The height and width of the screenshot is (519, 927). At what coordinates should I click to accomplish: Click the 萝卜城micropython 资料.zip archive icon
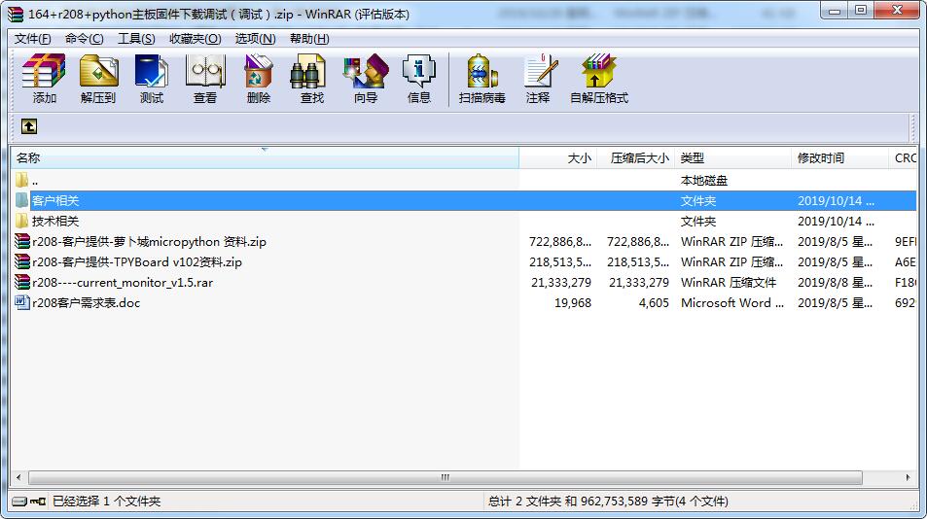pos(21,241)
